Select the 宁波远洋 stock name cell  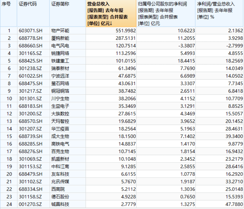[60, 76]
